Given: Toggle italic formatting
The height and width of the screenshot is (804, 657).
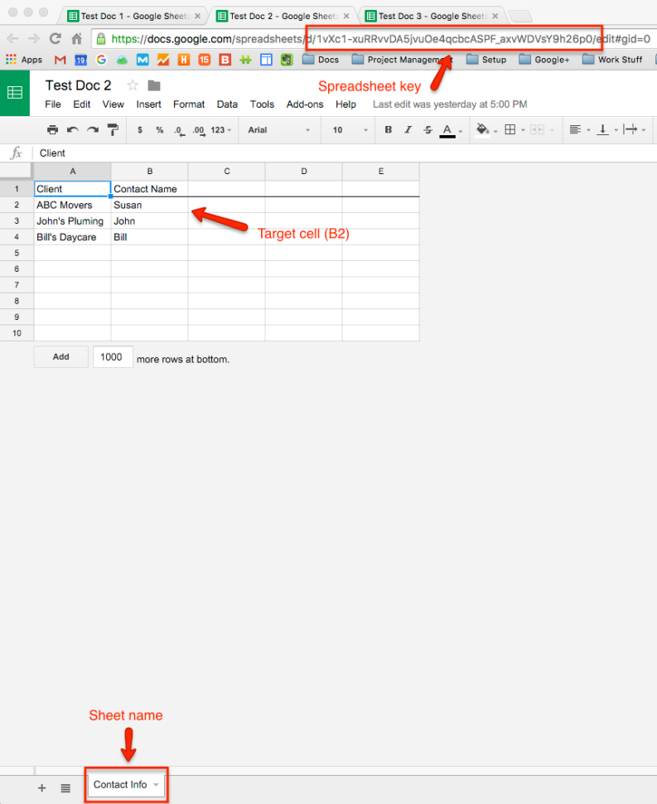Looking at the screenshot, I should click(408, 130).
